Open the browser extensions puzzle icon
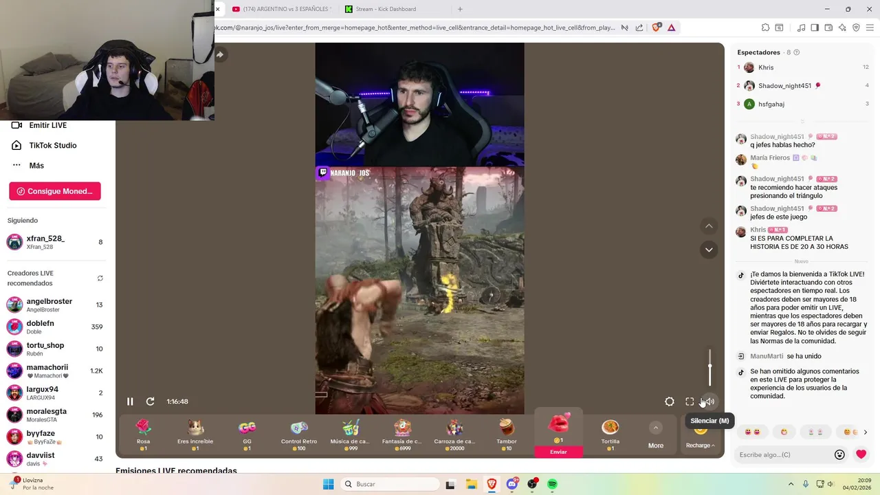This screenshot has width=880, height=495. click(x=765, y=27)
